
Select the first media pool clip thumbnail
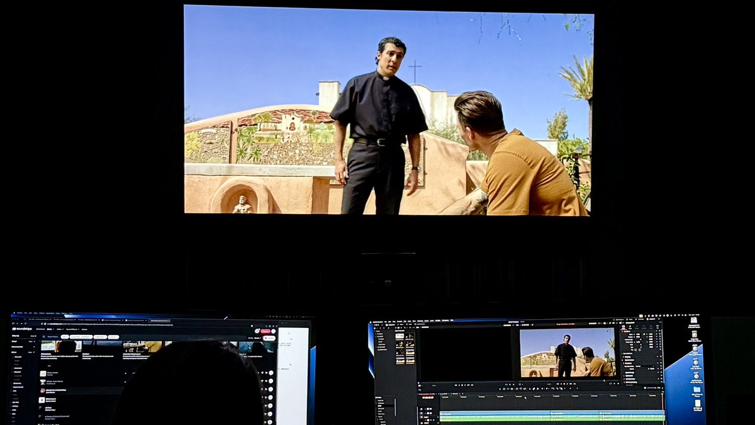point(400,336)
